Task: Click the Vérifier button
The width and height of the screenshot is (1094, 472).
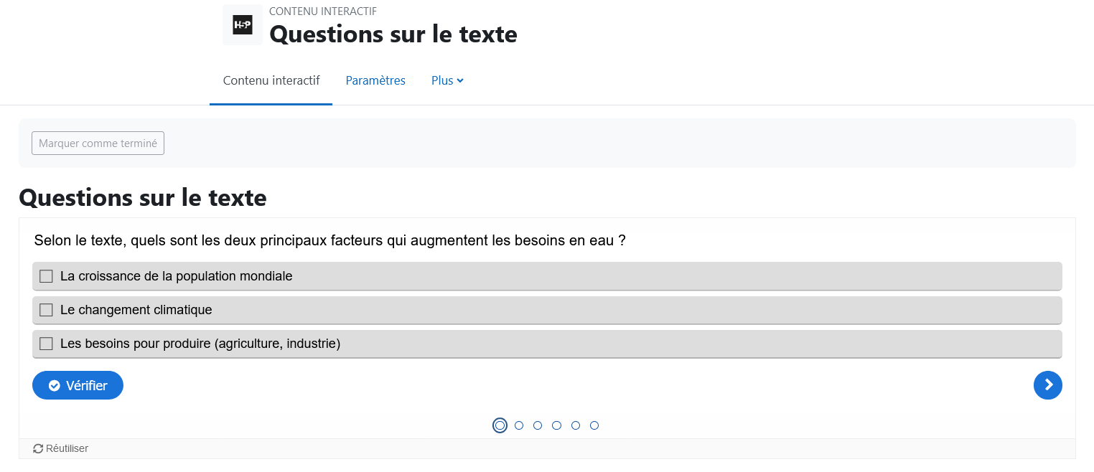Action: [x=78, y=385]
